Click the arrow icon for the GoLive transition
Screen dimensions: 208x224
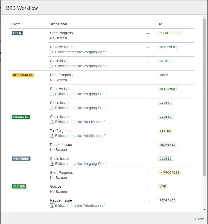148,187
